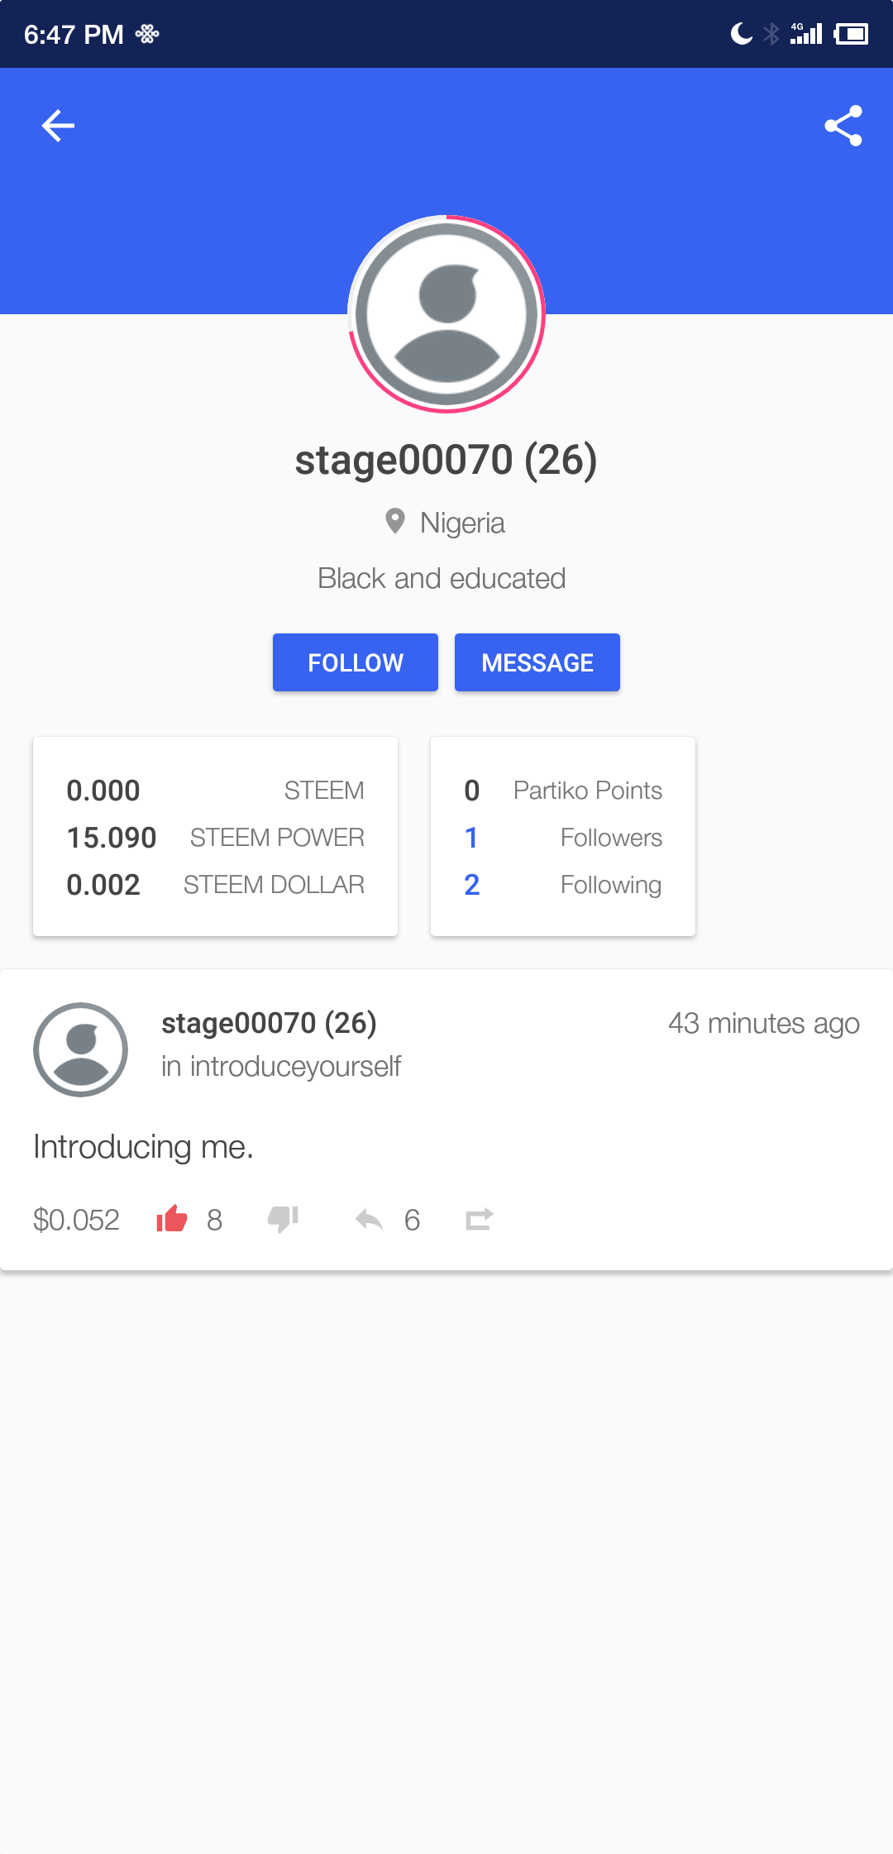Open the large profile avatar

coord(446,314)
